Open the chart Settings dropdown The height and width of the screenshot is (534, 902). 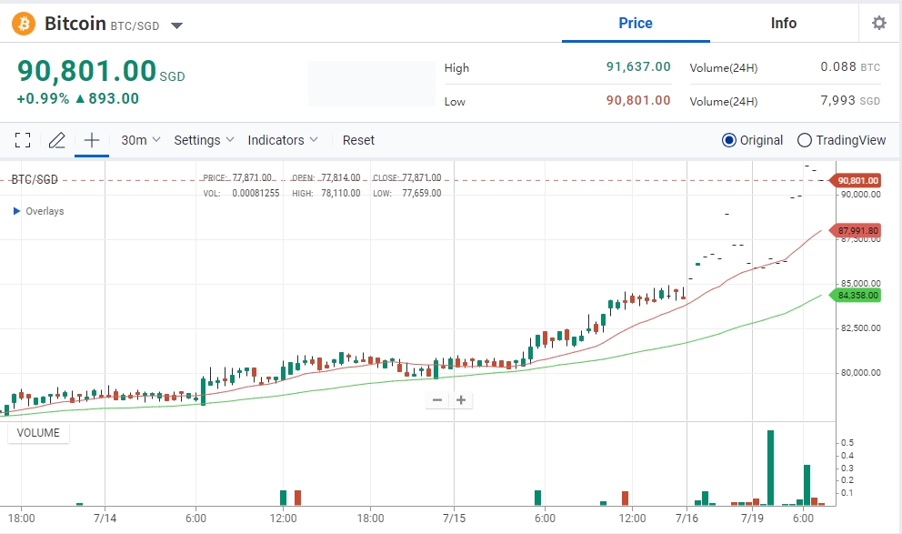pyautogui.click(x=204, y=140)
